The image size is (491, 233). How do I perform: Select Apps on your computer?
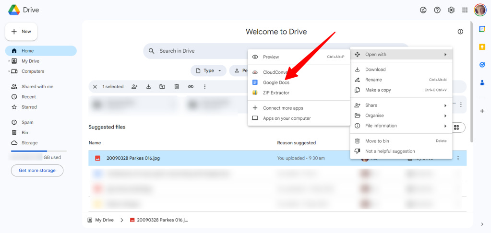pos(299,118)
